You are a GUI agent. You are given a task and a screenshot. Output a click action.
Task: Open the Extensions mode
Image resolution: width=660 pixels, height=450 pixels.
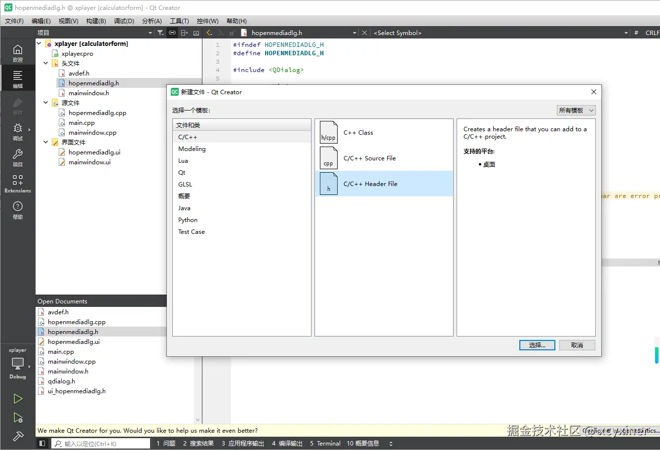[x=18, y=184]
